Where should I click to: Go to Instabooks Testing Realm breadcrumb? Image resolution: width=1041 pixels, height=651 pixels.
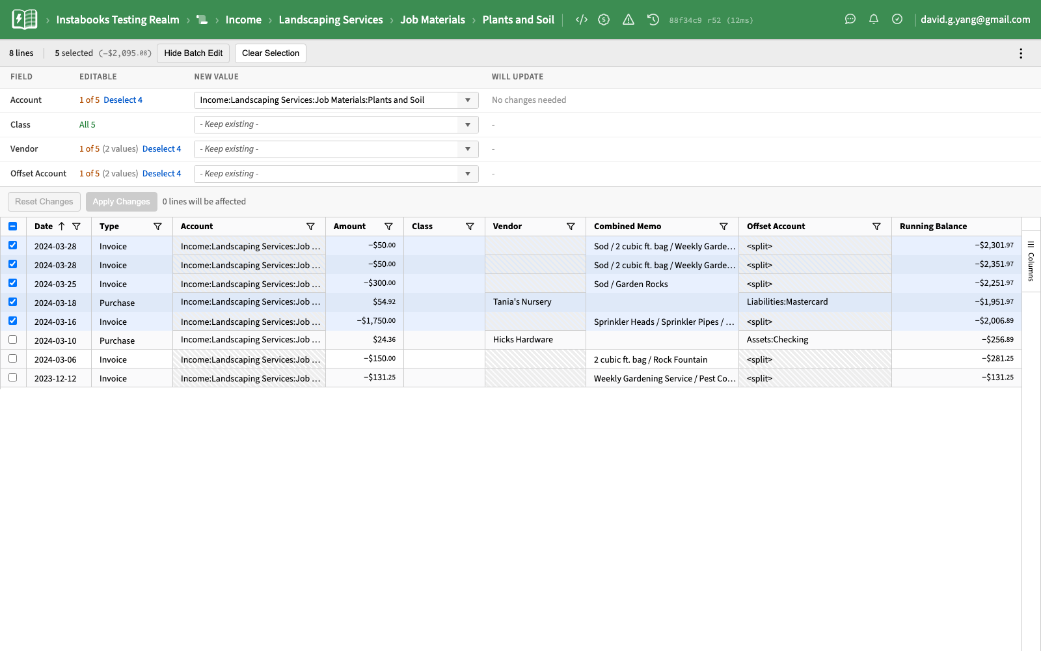[118, 20]
